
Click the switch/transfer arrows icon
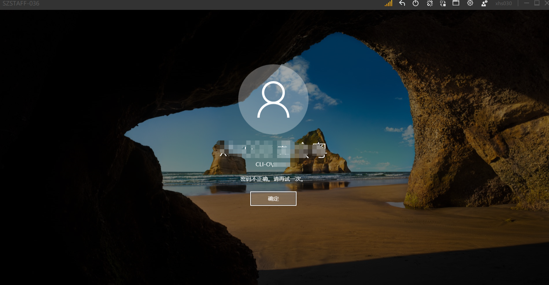[443, 3]
